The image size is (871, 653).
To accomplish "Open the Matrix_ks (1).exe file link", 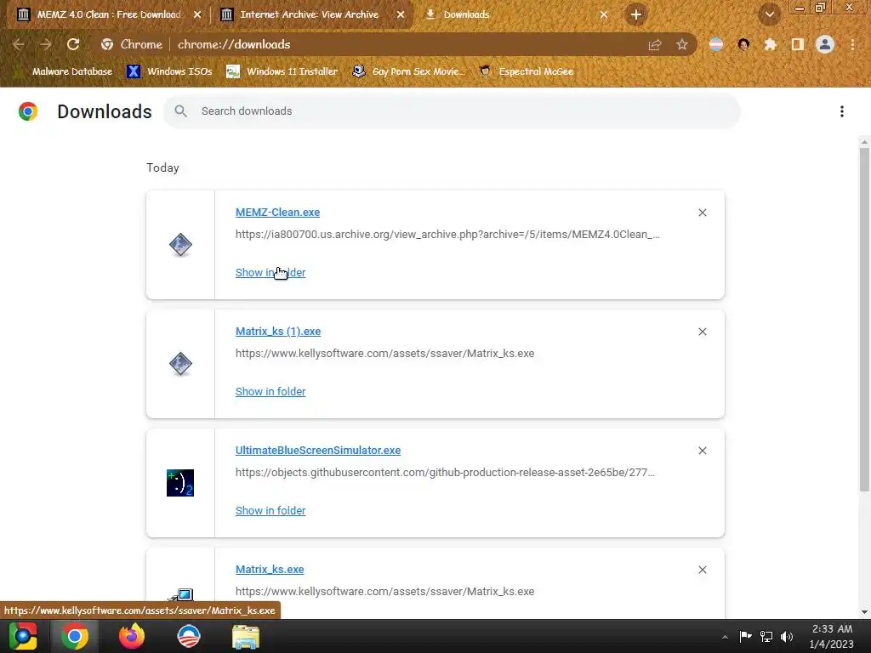I will 278,332.
